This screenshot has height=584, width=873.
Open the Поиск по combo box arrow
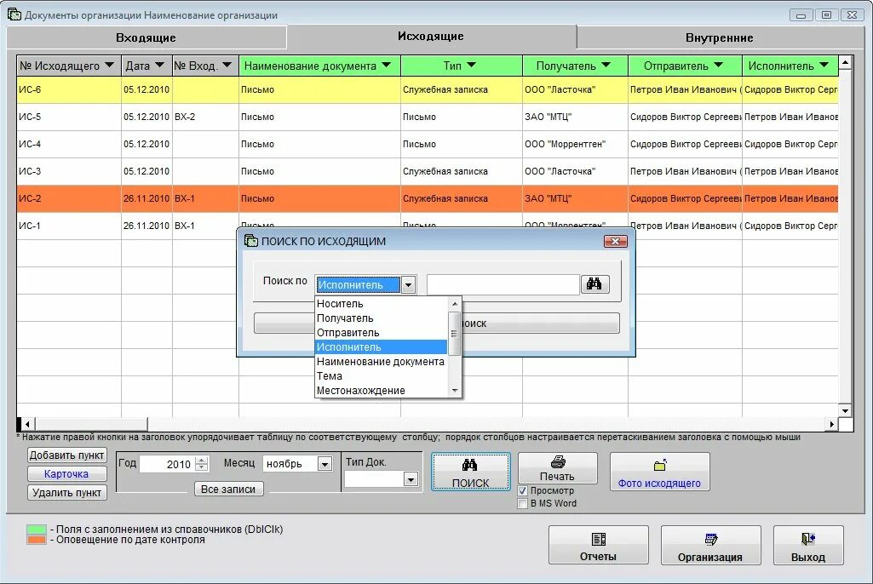click(x=408, y=285)
